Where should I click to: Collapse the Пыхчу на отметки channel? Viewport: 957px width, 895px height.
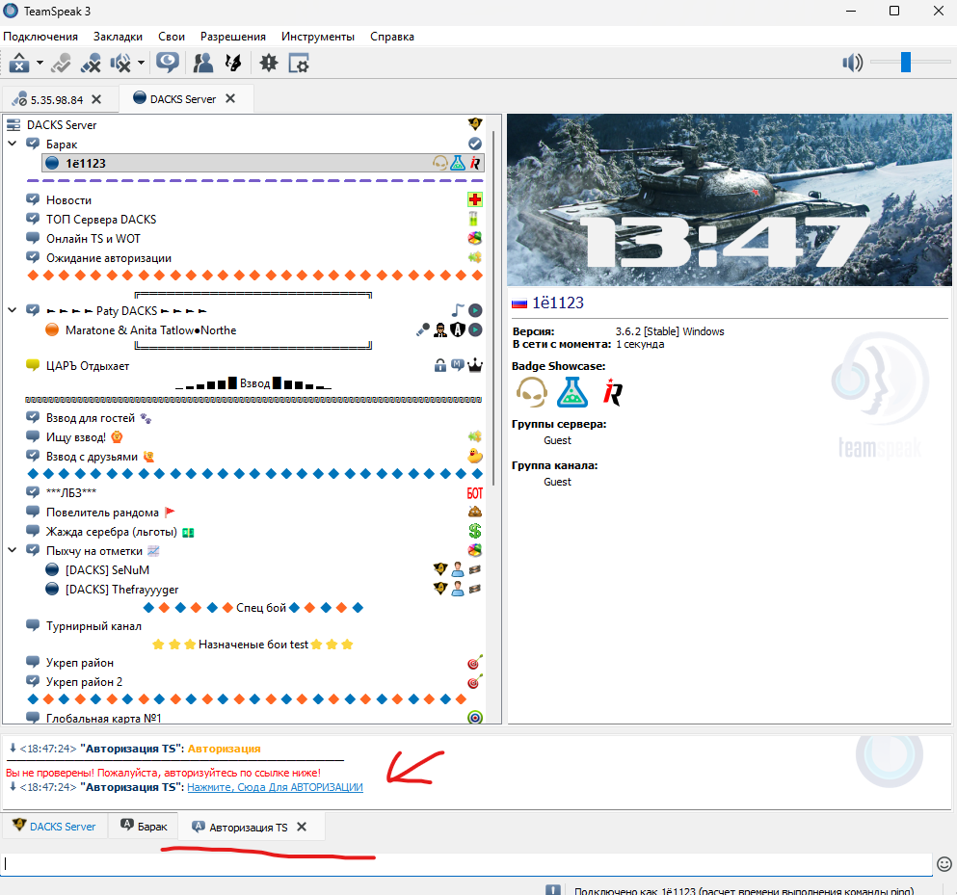(13, 551)
